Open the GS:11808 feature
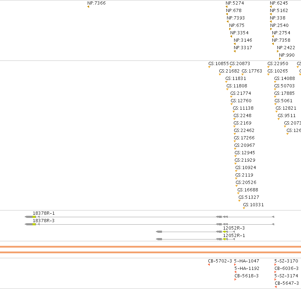301x289 pixels. [237, 86]
